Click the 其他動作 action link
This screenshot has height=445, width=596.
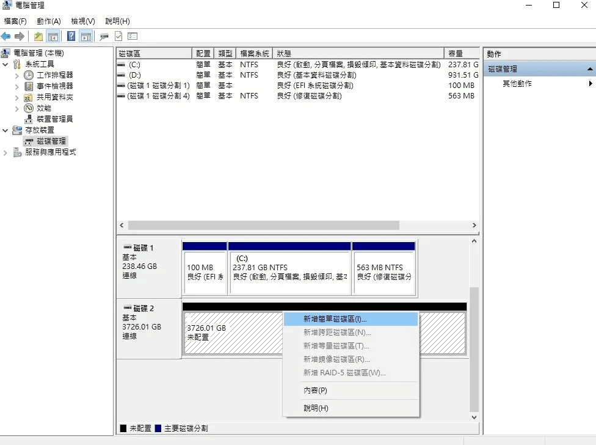point(517,84)
